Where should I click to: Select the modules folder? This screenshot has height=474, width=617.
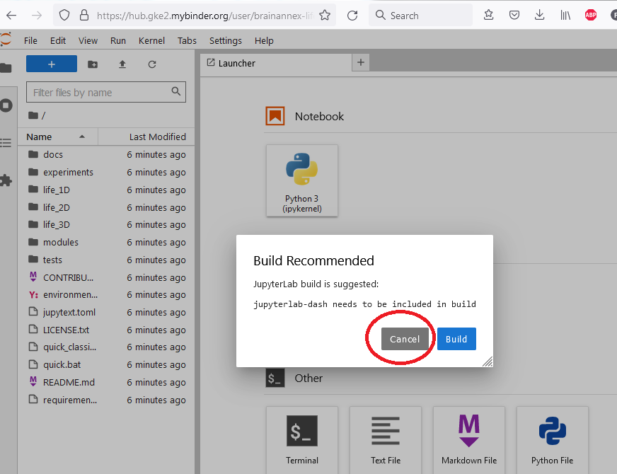106,243
